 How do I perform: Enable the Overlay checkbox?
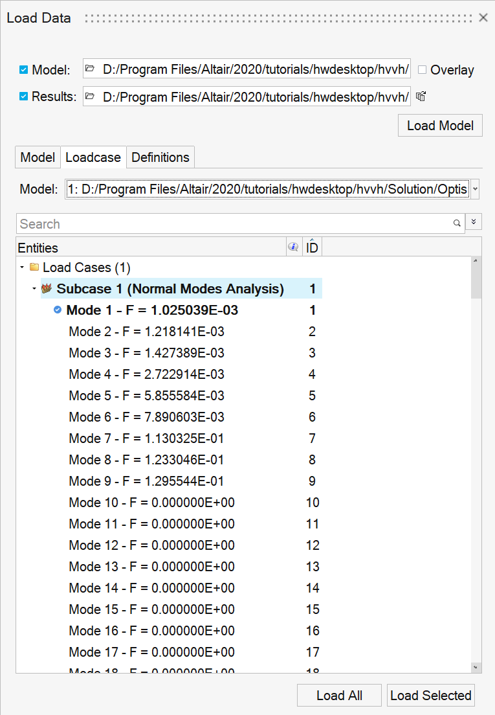pyautogui.click(x=423, y=70)
